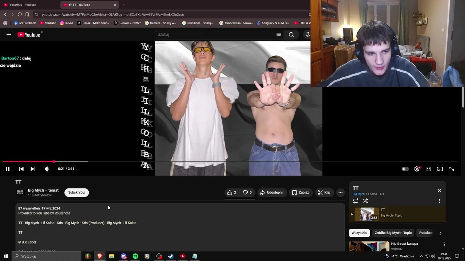The width and height of the screenshot is (465, 261).
Task: Show more chips with right arrow
Action: [x=440, y=233]
